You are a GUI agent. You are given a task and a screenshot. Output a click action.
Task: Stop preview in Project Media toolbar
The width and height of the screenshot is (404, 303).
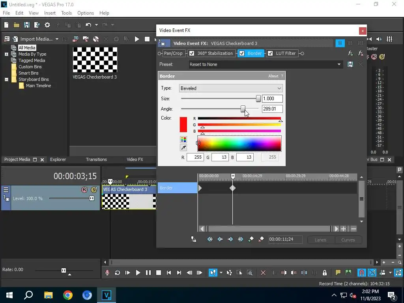[x=147, y=39]
